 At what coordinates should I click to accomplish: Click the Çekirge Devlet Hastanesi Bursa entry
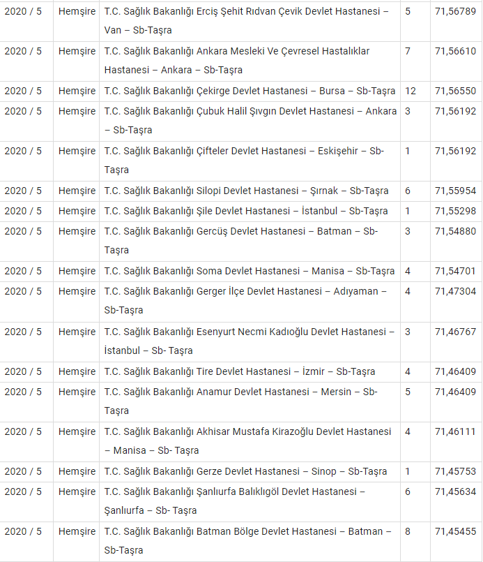coord(250,91)
